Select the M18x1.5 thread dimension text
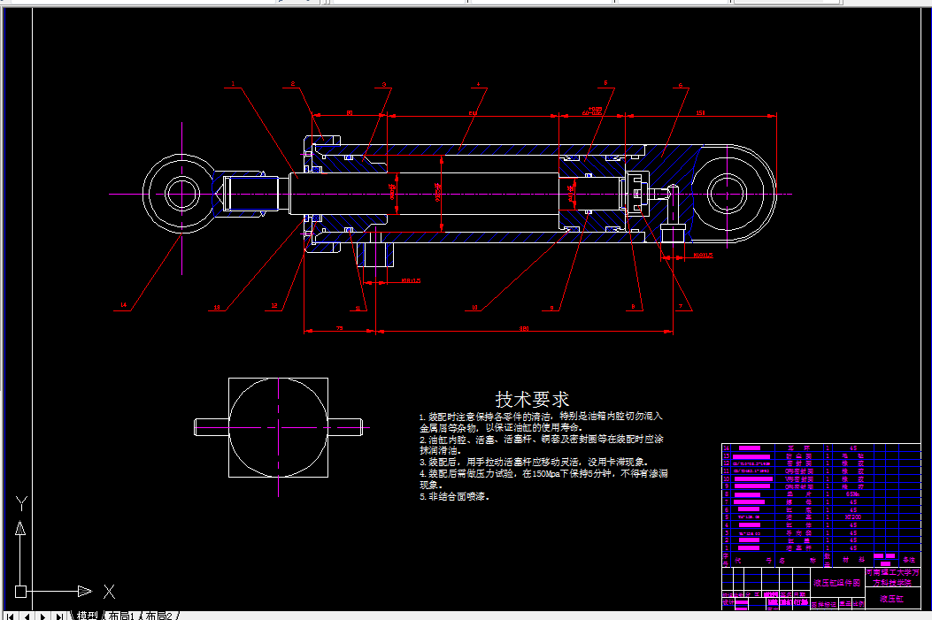932x620 pixels. pos(412,280)
